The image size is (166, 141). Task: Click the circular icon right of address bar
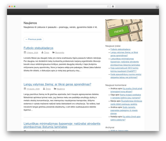(113, 6)
